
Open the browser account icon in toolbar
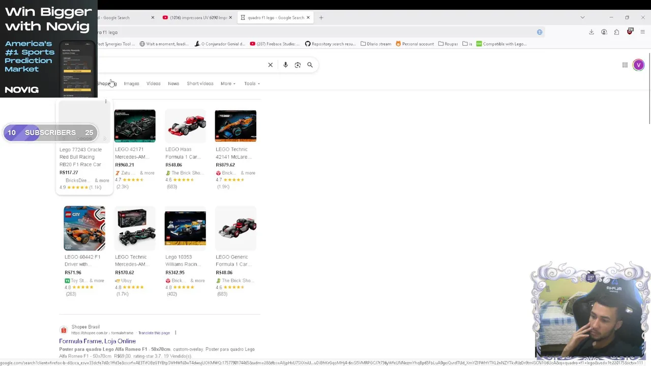point(604,32)
